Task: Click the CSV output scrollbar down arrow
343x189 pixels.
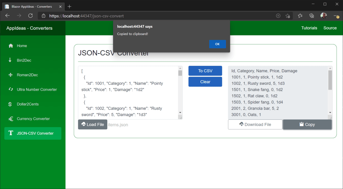Action: [330, 113]
